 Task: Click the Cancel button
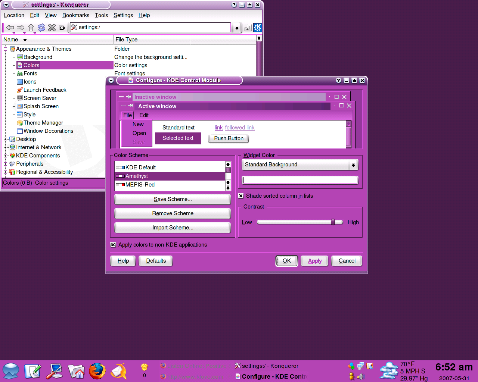tap(347, 261)
